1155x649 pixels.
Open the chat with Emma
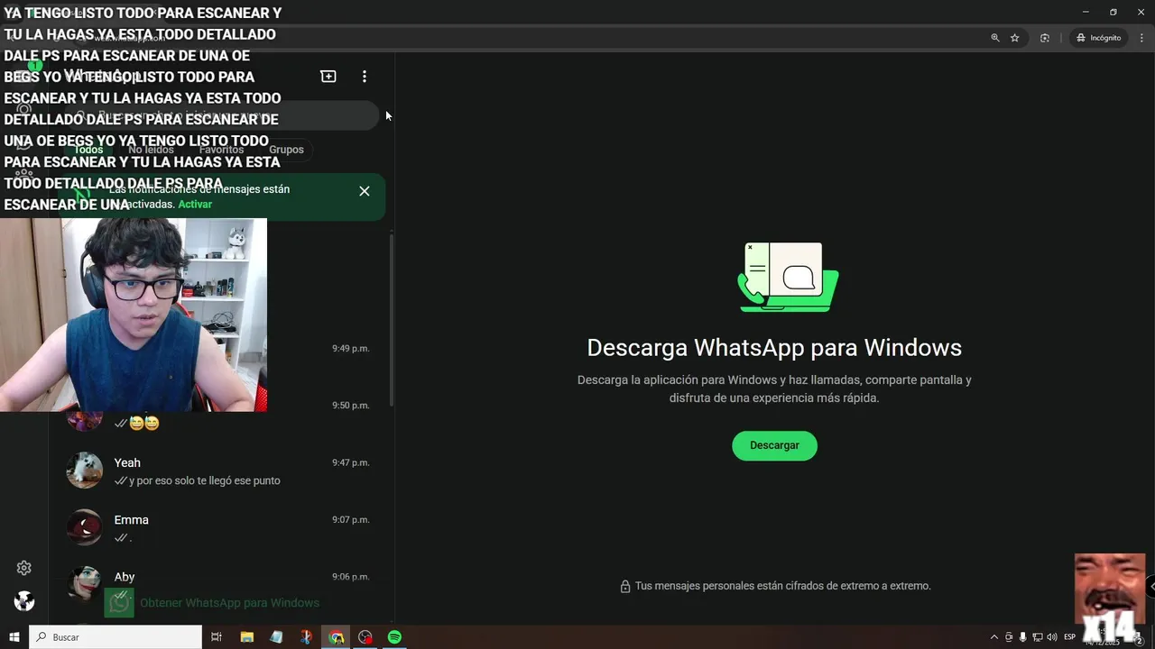click(221, 528)
